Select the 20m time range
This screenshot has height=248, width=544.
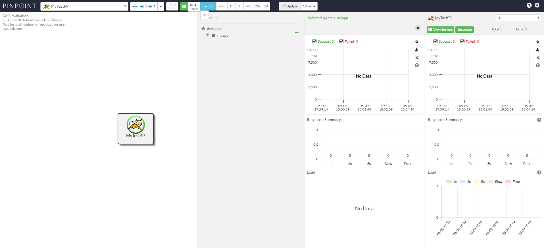click(x=222, y=6)
